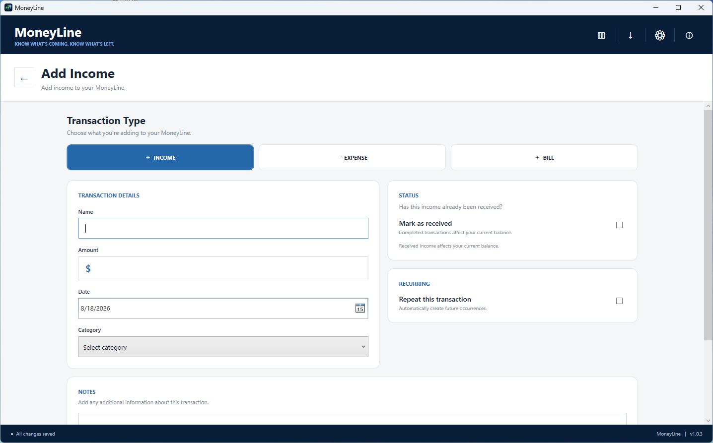The image size is (713, 443).
Task: Click the vertical scrollbar thumb
Action: [708, 225]
